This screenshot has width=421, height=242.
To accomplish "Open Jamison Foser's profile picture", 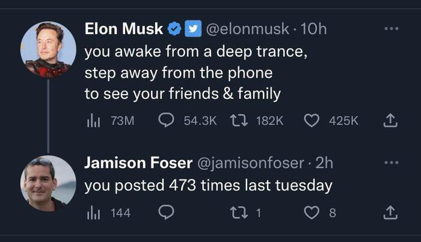I will pyautogui.click(x=48, y=183).
